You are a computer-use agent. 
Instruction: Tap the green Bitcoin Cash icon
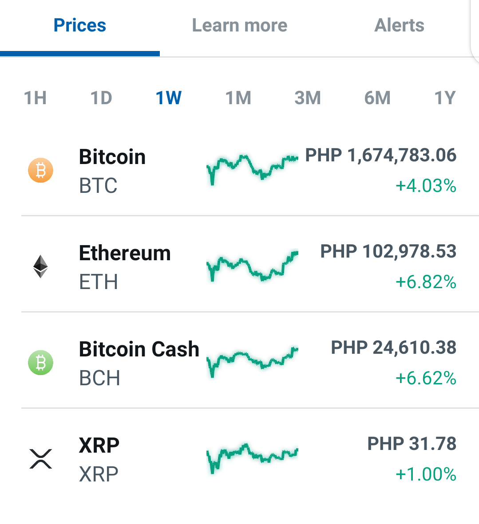pyautogui.click(x=40, y=363)
